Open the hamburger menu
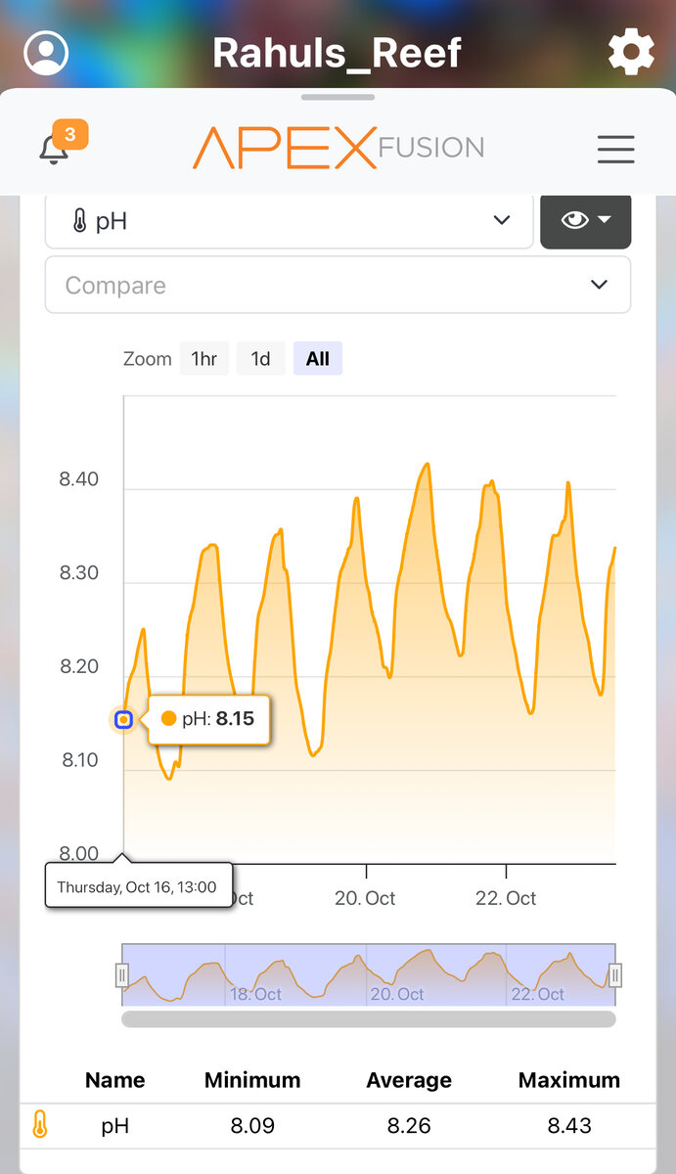The image size is (676, 1174). tap(616, 149)
